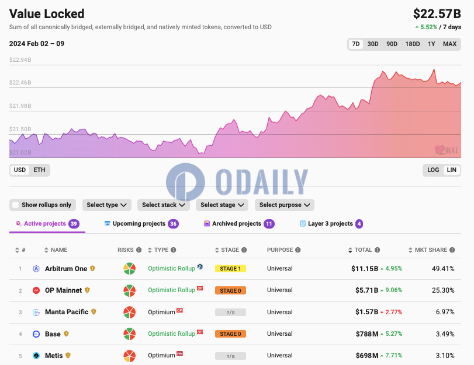474x365 pixels.
Task: Click the n/a stage badge for Manta Pacific
Action: pos(230,312)
